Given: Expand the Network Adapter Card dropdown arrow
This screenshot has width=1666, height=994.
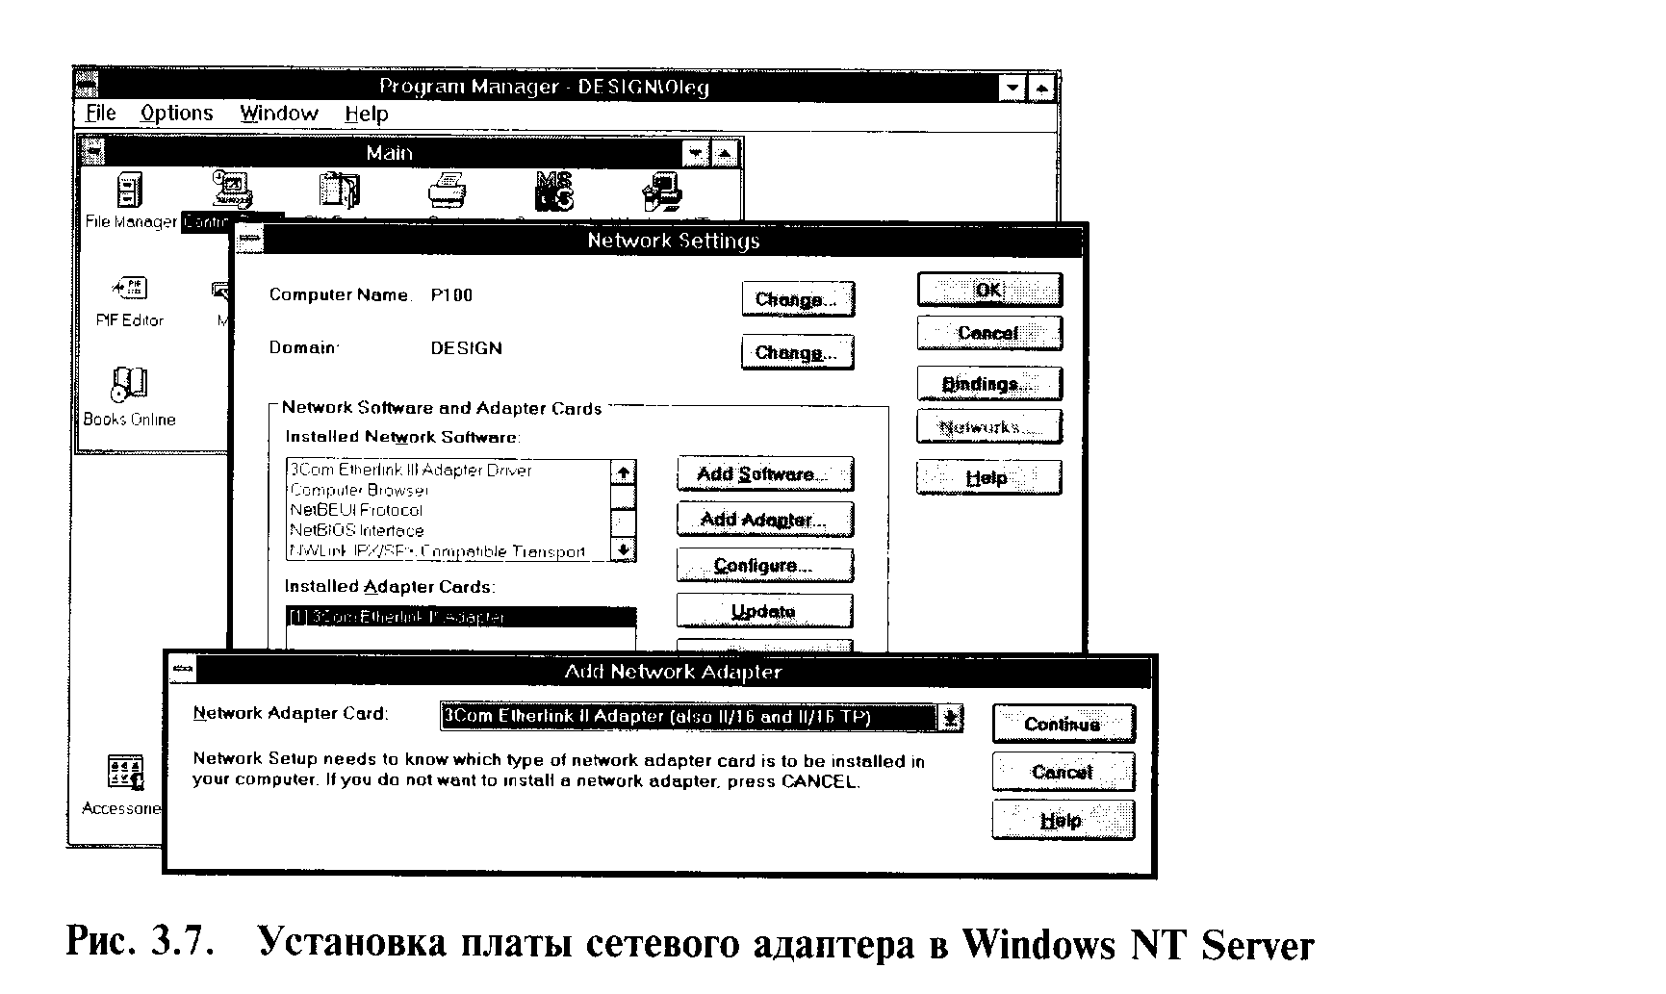Looking at the screenshot, I should pos(950,717).
